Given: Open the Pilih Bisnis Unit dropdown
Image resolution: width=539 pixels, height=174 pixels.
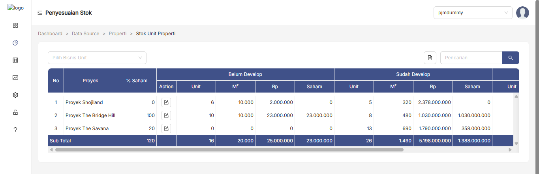Looking at the screenshot, I should pyautogui.click(x=97, y=58).
